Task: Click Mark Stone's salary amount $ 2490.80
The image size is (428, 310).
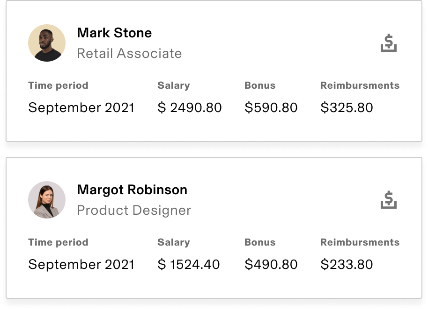Action: (x=190, y=108)
